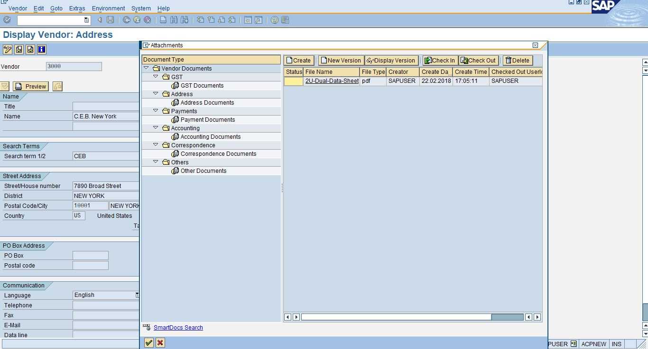648x349 pixels.
Task: Cancel the Attachments dialog with red X
Action: pos(160,343)
